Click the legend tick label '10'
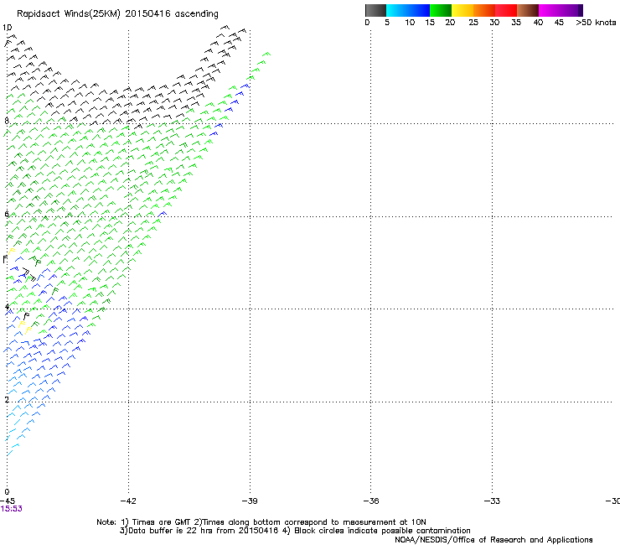The image size is (620, 545). (410, 23)
